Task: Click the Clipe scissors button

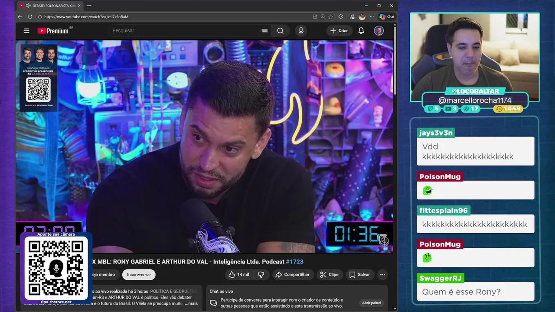Action: (x=329, y=275)
